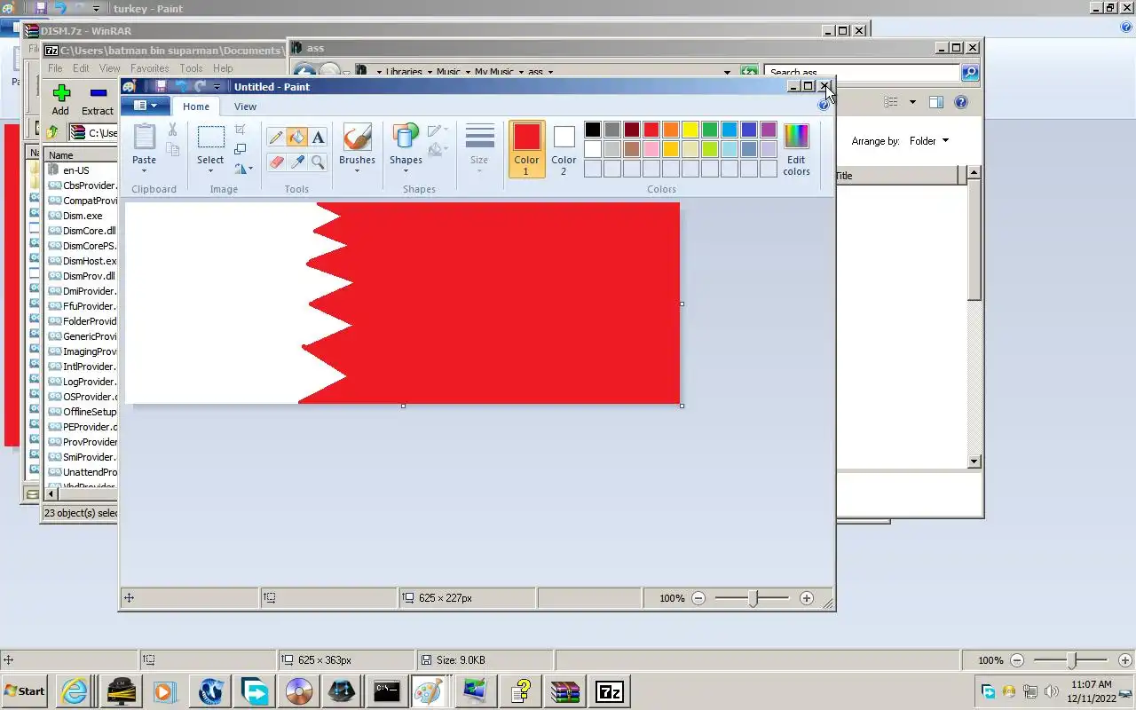Open the Favorites menu in 7-Zip

(150, 68)
